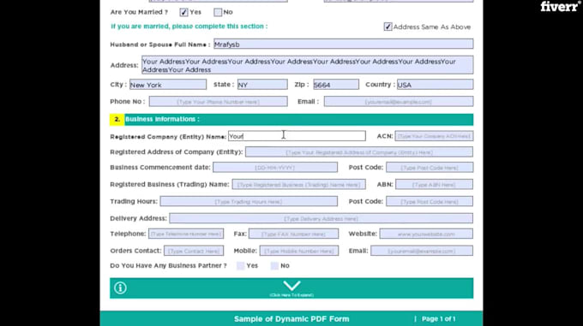The image size is (583, 326).
Task: Check the married Yes checkbox
Action: coord(183,12)
